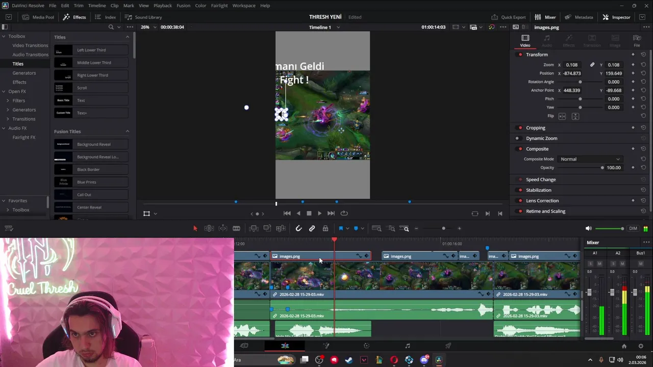Select the Blade Edit Mode tool
Viewport: 653px width, 367px height.
click(236, 228)
